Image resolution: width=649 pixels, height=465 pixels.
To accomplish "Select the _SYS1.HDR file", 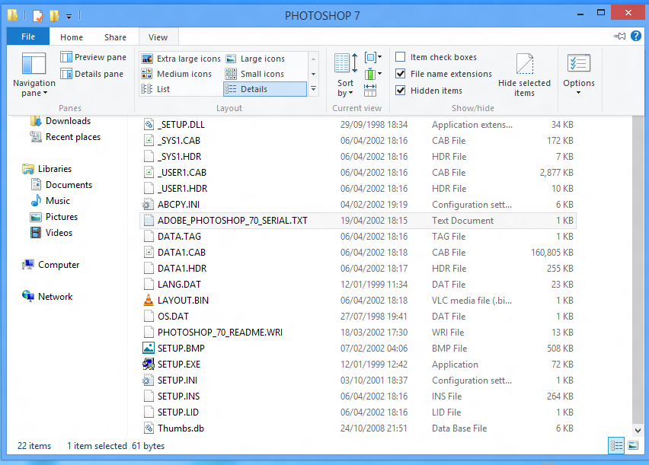I will [358, 156].
